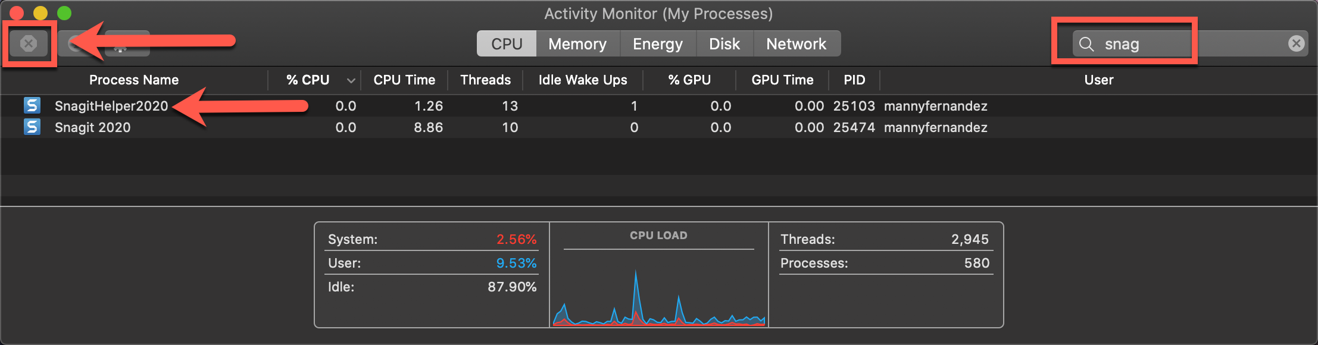1318x345 pixels.
Task: Toggle sort direction chevron on % CPU
Action: (351, 80)
